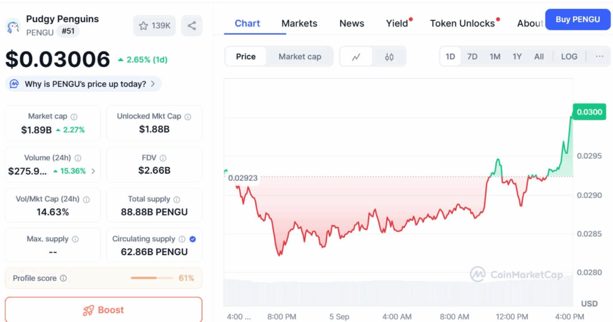Click the info icon beside FDV
613x322 pixels.
point(163,158)
